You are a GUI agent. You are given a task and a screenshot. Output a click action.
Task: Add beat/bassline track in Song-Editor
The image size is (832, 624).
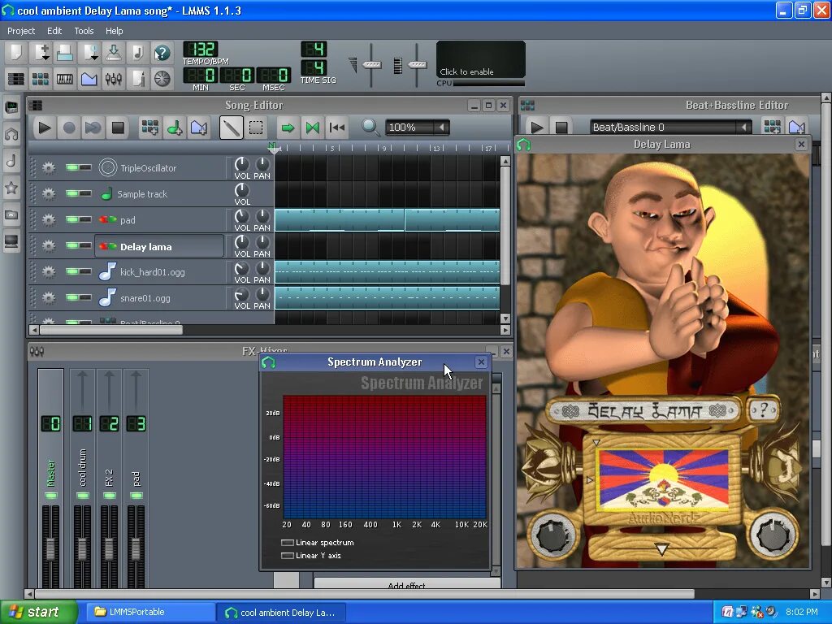point(149,128)
